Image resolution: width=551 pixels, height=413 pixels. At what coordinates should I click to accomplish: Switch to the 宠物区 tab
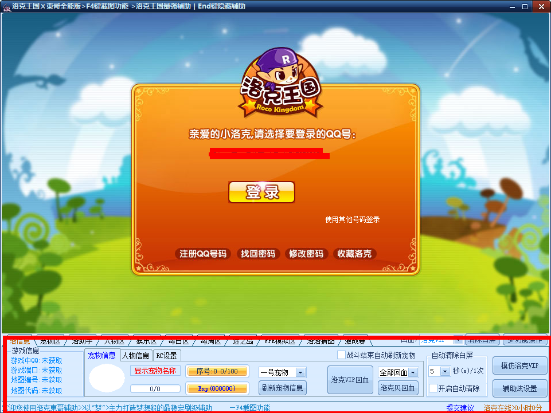[50, 341]
